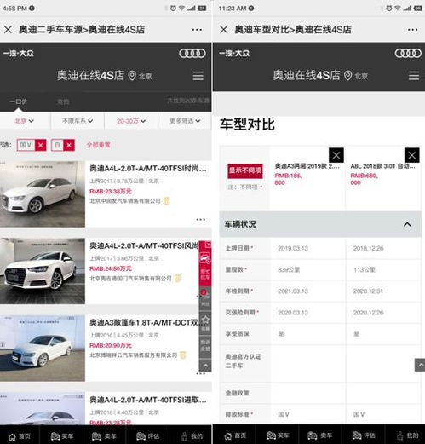Remove the 国V filter tag

point(41,145)
